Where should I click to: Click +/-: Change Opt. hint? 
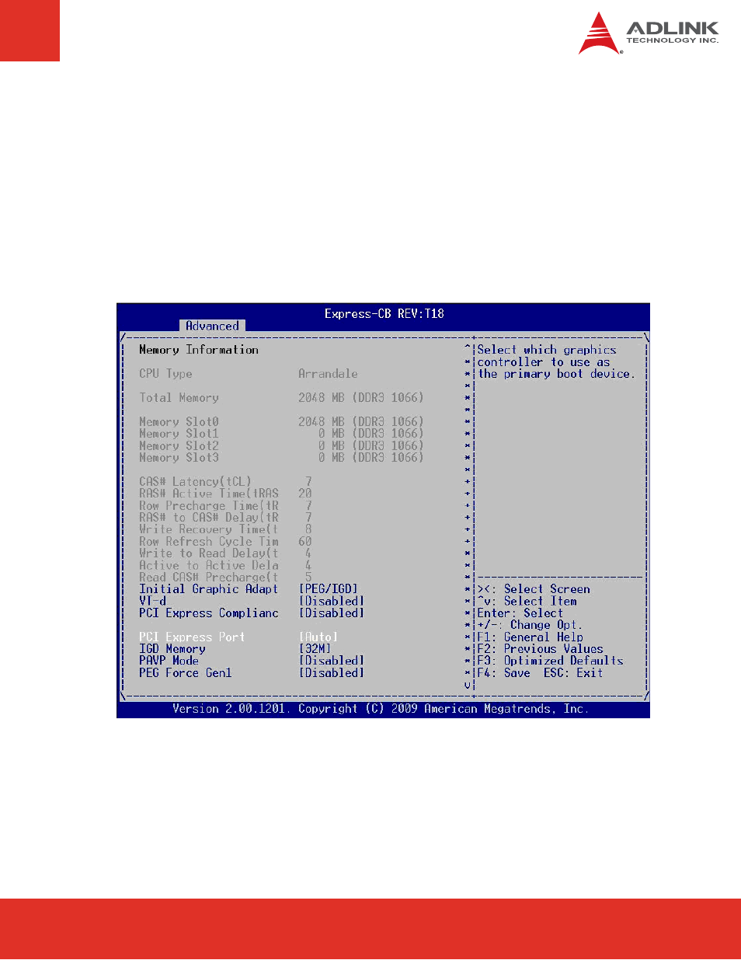click(x=530, y=625)
